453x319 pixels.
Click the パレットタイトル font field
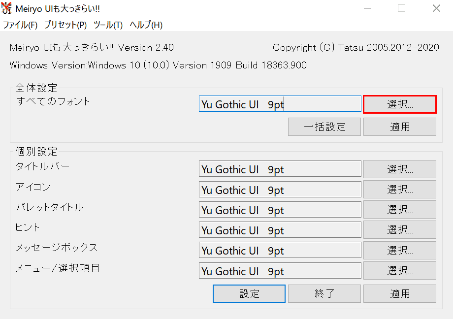pyautogui.click(x=280, y=210)
